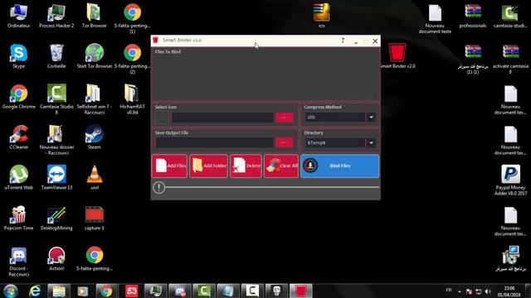Select the Nouveau dossier shortcut icon
This screenshot has height=298, width=531.
tap(56, 140)
